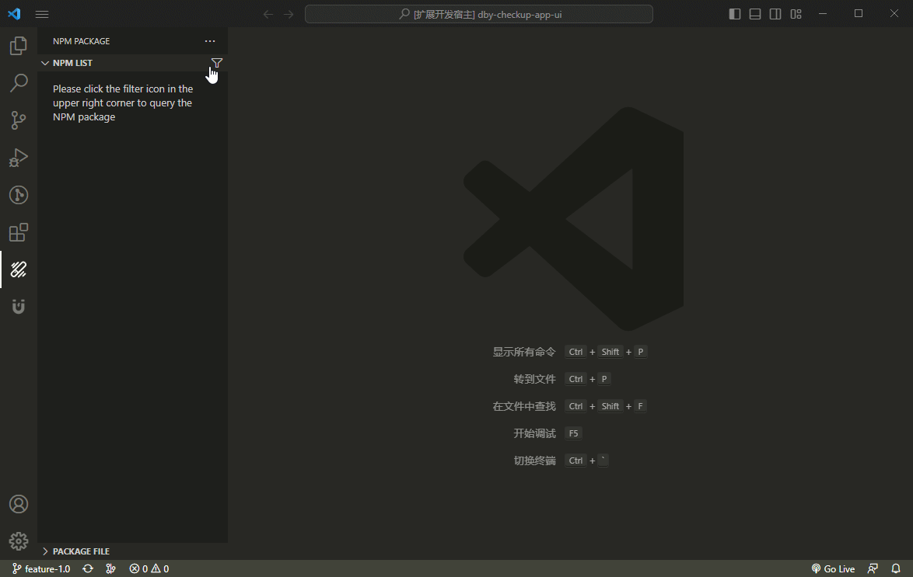Open the Accounts menu icon
This screenshot has width=913, height=577.
click(19, 504)
